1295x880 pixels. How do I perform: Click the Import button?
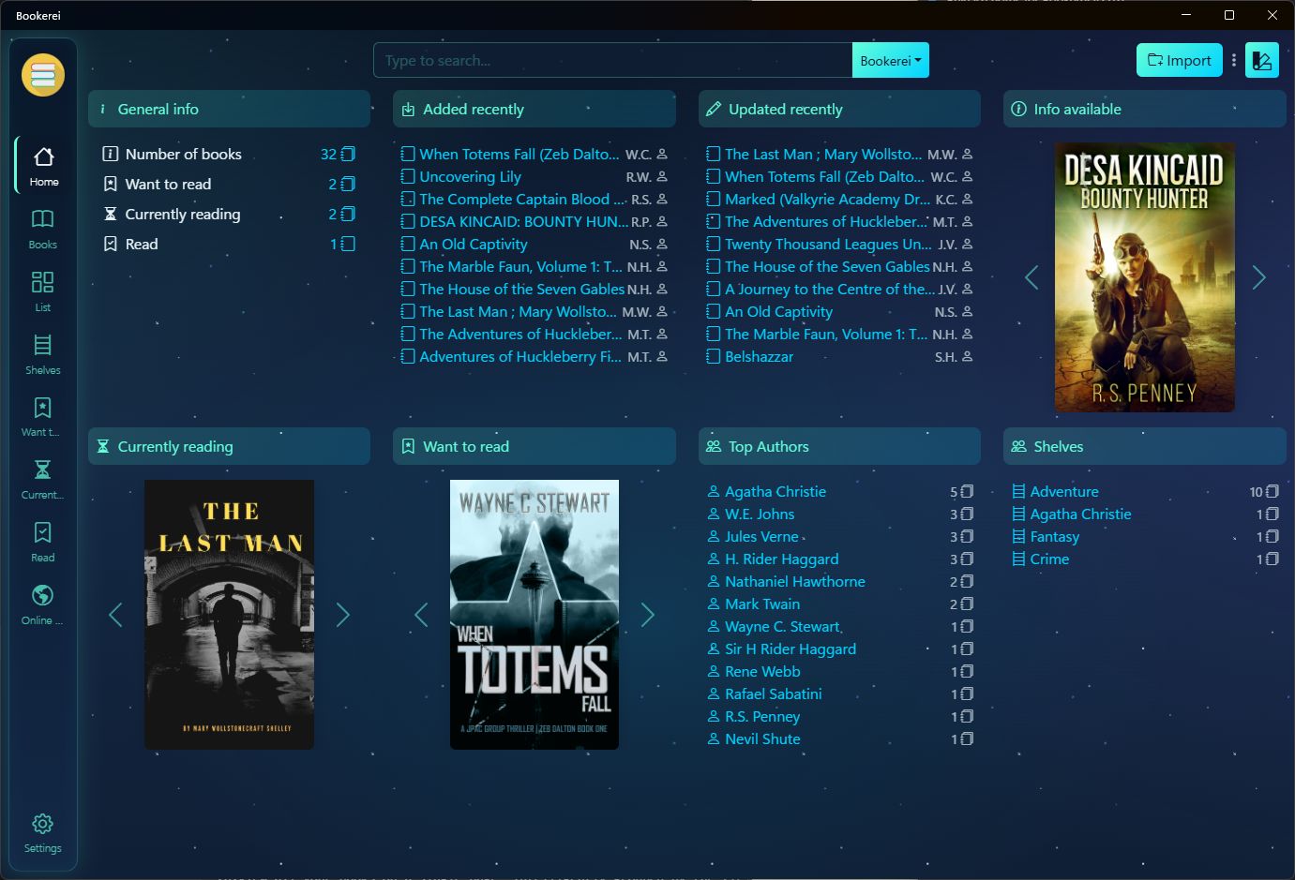point(1179,59)
